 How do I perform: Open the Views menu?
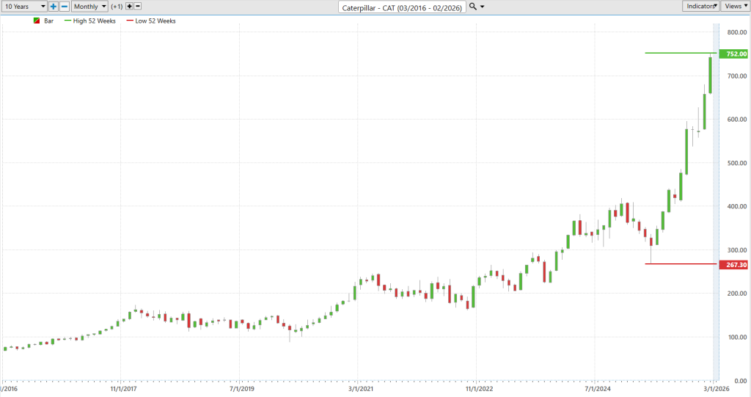735,6
